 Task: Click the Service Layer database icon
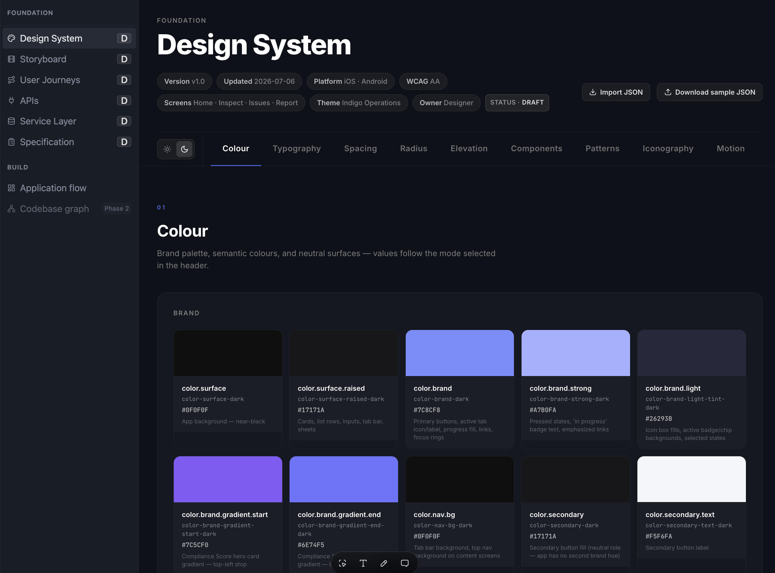[12, 121]
